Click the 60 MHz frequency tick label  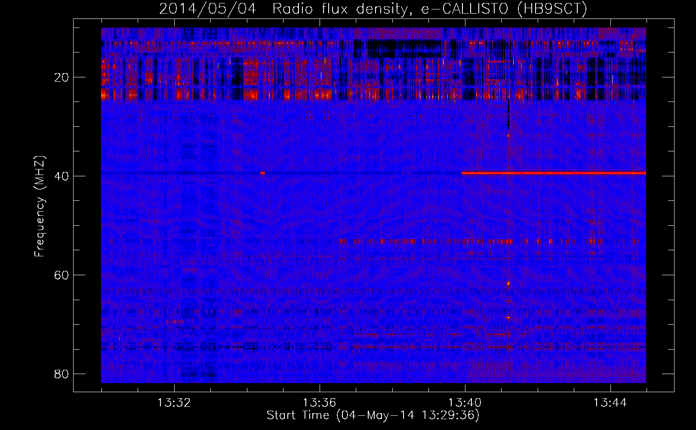[x=62, y=275]
